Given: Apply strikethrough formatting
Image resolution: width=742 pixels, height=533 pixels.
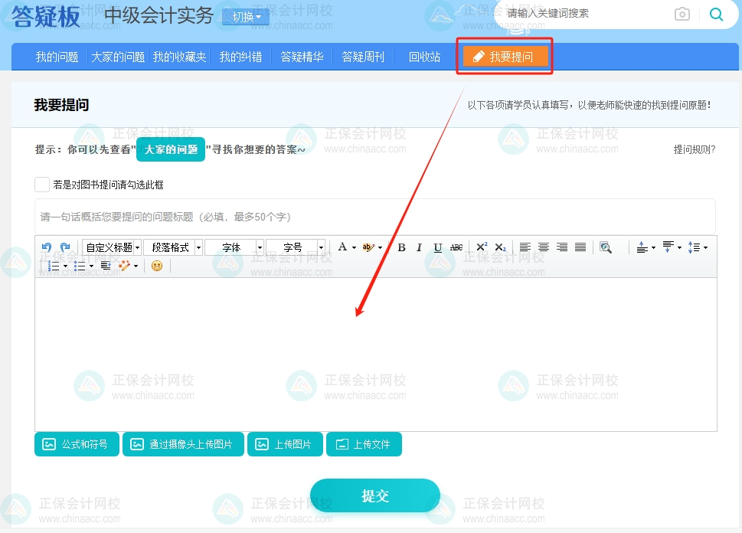Looking at the screenshot, I should (x=456, y=247).
